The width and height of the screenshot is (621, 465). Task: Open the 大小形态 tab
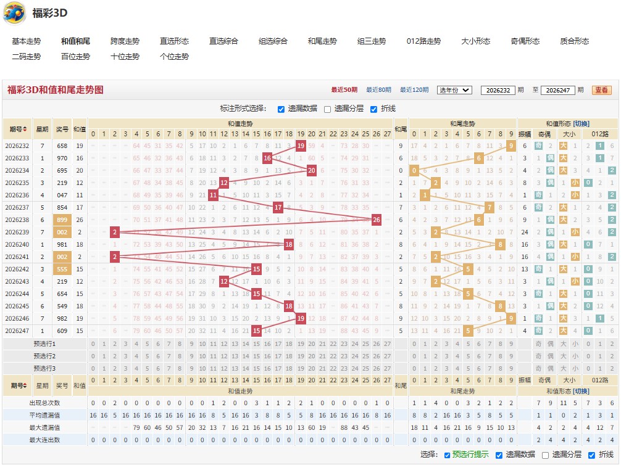point(476,41)
